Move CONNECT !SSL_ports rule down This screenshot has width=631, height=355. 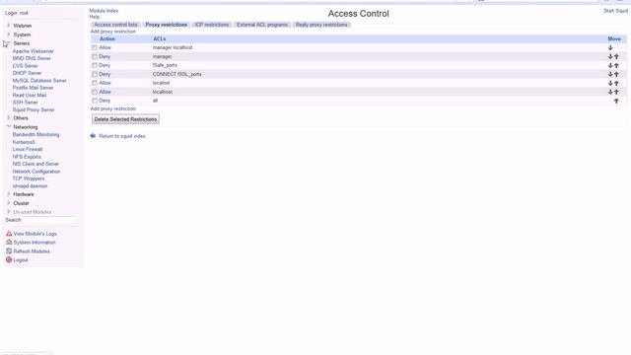coord(610,75)
